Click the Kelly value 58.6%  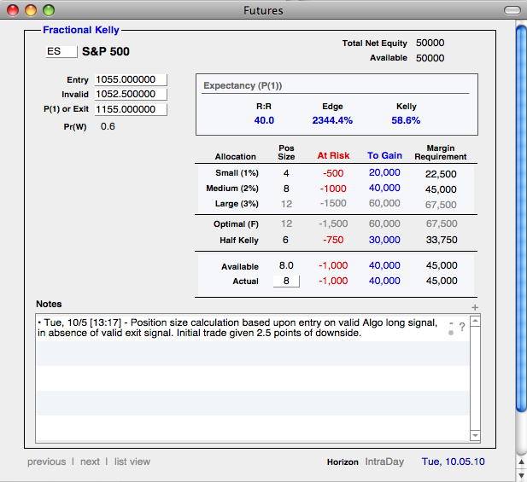[406, 120]
